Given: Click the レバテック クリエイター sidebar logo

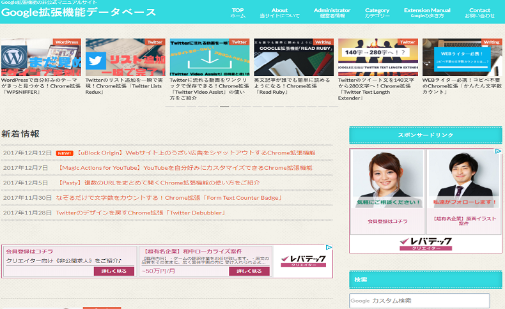Looking at the screenshot, I should coord(426,244).
